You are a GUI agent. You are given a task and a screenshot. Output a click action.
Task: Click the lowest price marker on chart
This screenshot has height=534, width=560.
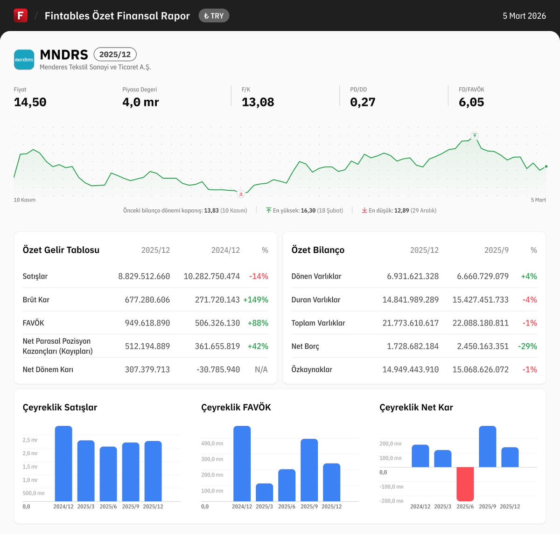[x=241, y=194]
